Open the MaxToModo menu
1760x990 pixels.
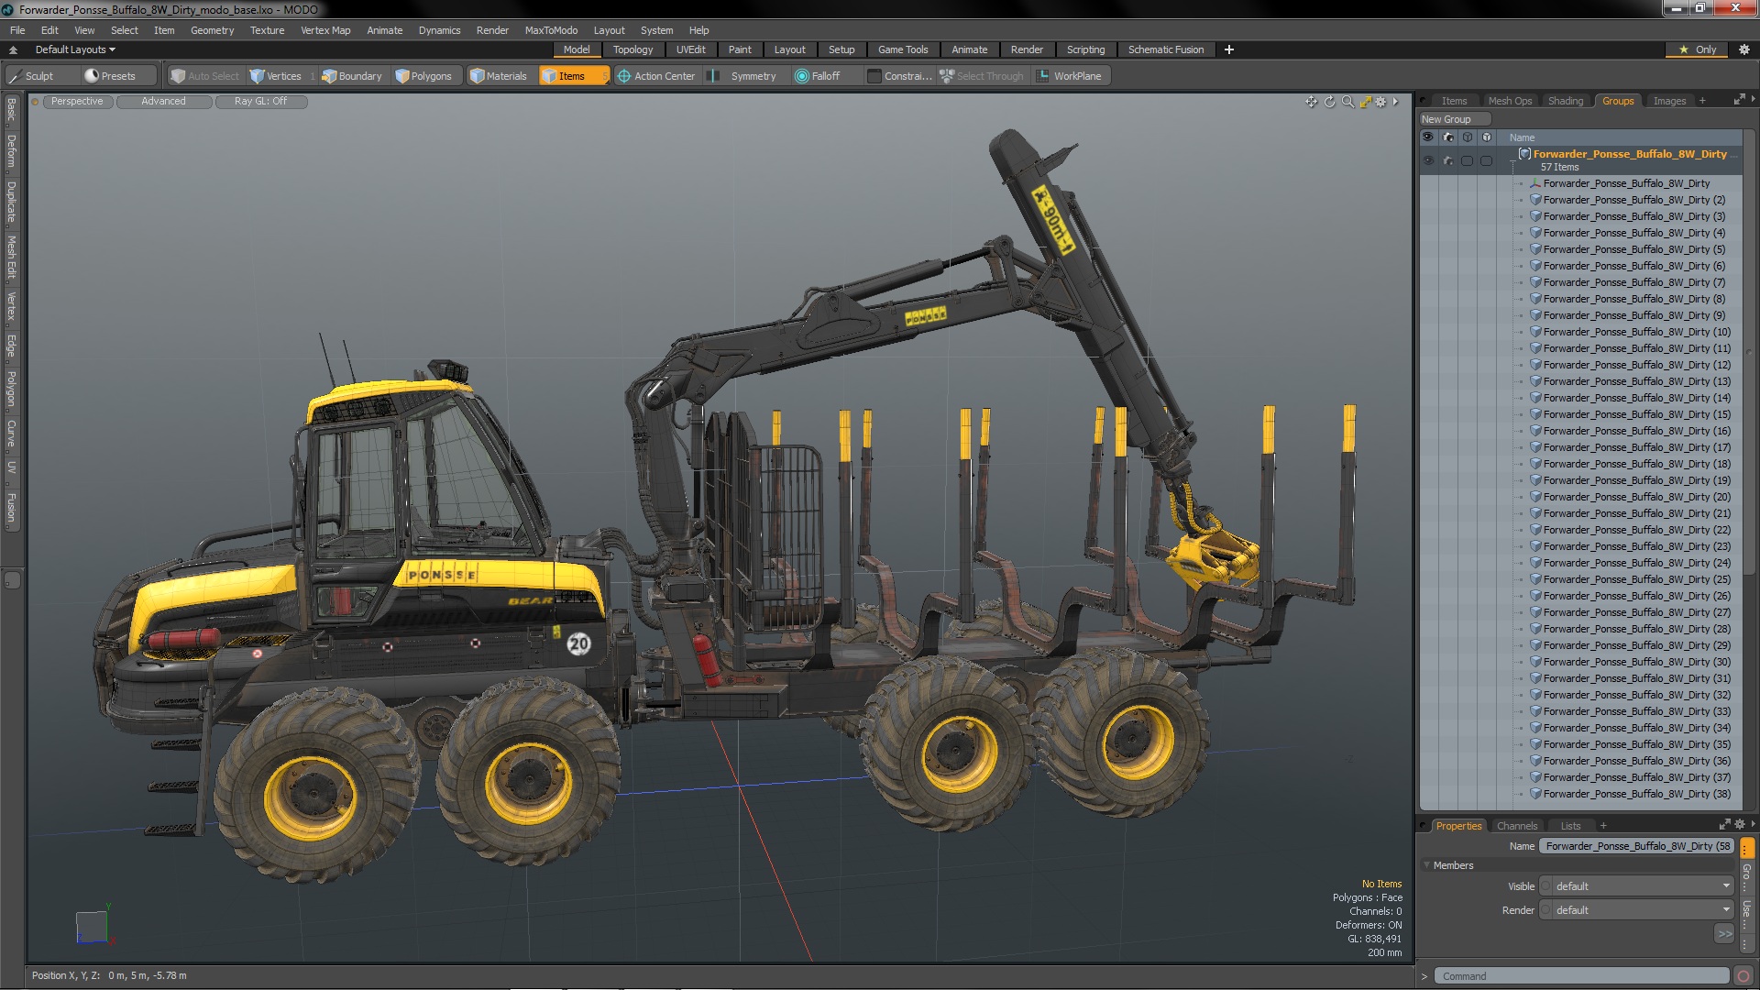(x=551, y=30)
